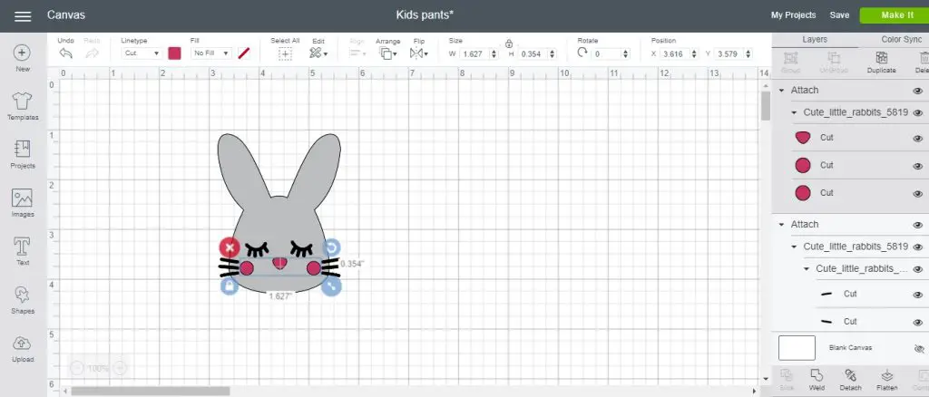This screenshot has height=397, width=929.
Task: Slice the selected layers
Action: click(x=787, y=380)
